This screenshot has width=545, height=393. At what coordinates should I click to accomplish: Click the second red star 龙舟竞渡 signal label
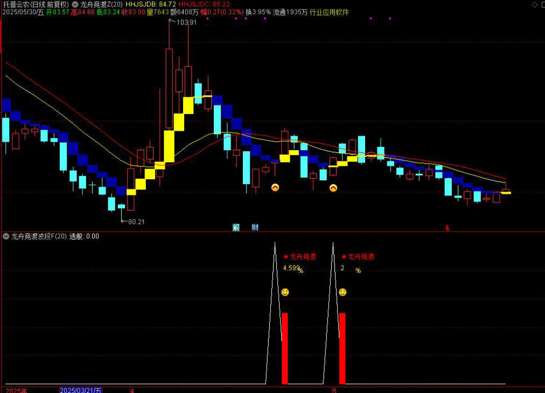pos(358,257)
